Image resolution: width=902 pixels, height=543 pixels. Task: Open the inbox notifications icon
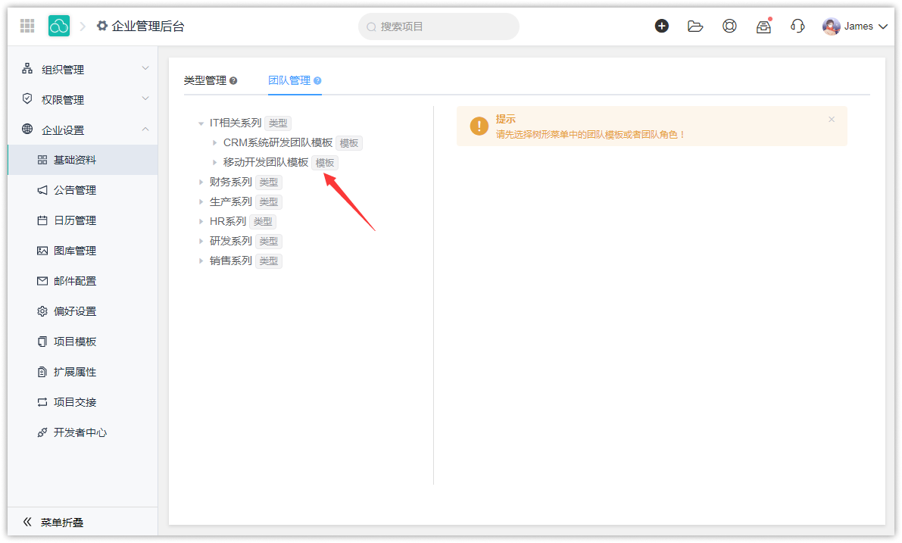[x=763, y=27]
